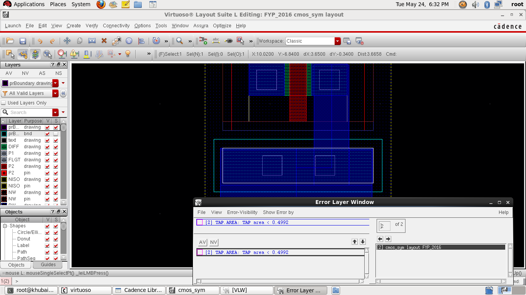This screenshot has height=295, width=526.
Task: Click the NV button in Error Layer Window
Action: pyautogui.click(x=214, y=242)
